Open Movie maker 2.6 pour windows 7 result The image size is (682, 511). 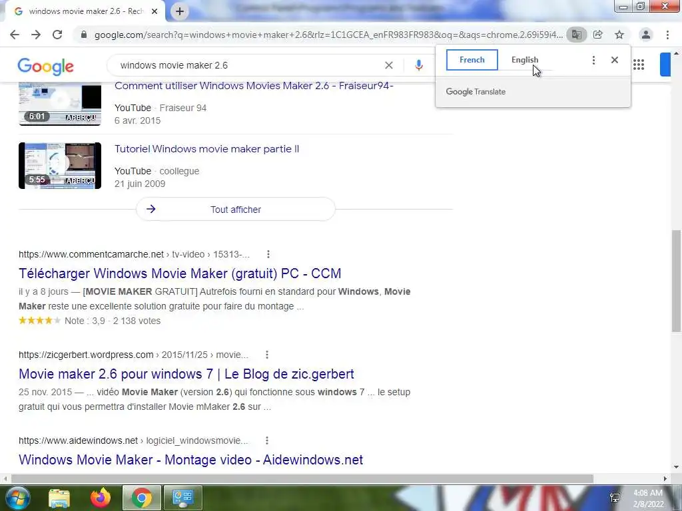click(x=186, y=374)
